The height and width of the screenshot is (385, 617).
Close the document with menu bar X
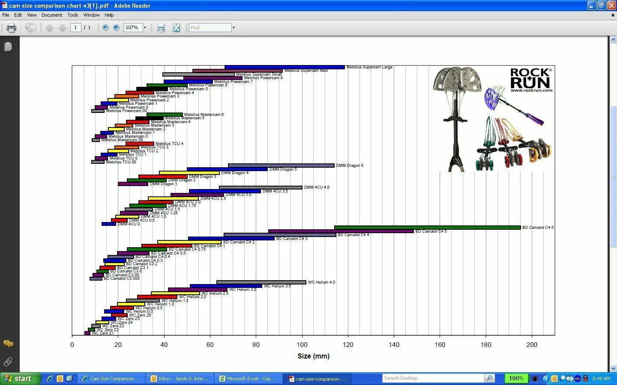coord(613,15)
